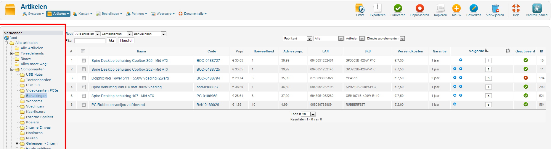This screenshot has height=149, width=551.
Task: Open the Klanten menu
Action: [83, 14]
